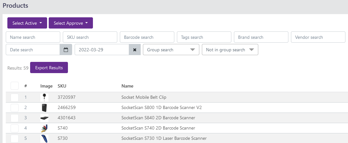
Task: Open the SocketScan S800 product image
Action: (x=45, y=108)
